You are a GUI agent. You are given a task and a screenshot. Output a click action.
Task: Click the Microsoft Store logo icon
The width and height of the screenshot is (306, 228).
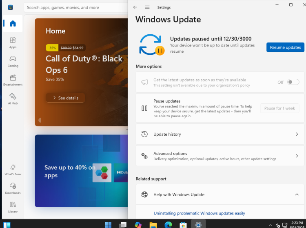tap(10, 7)
